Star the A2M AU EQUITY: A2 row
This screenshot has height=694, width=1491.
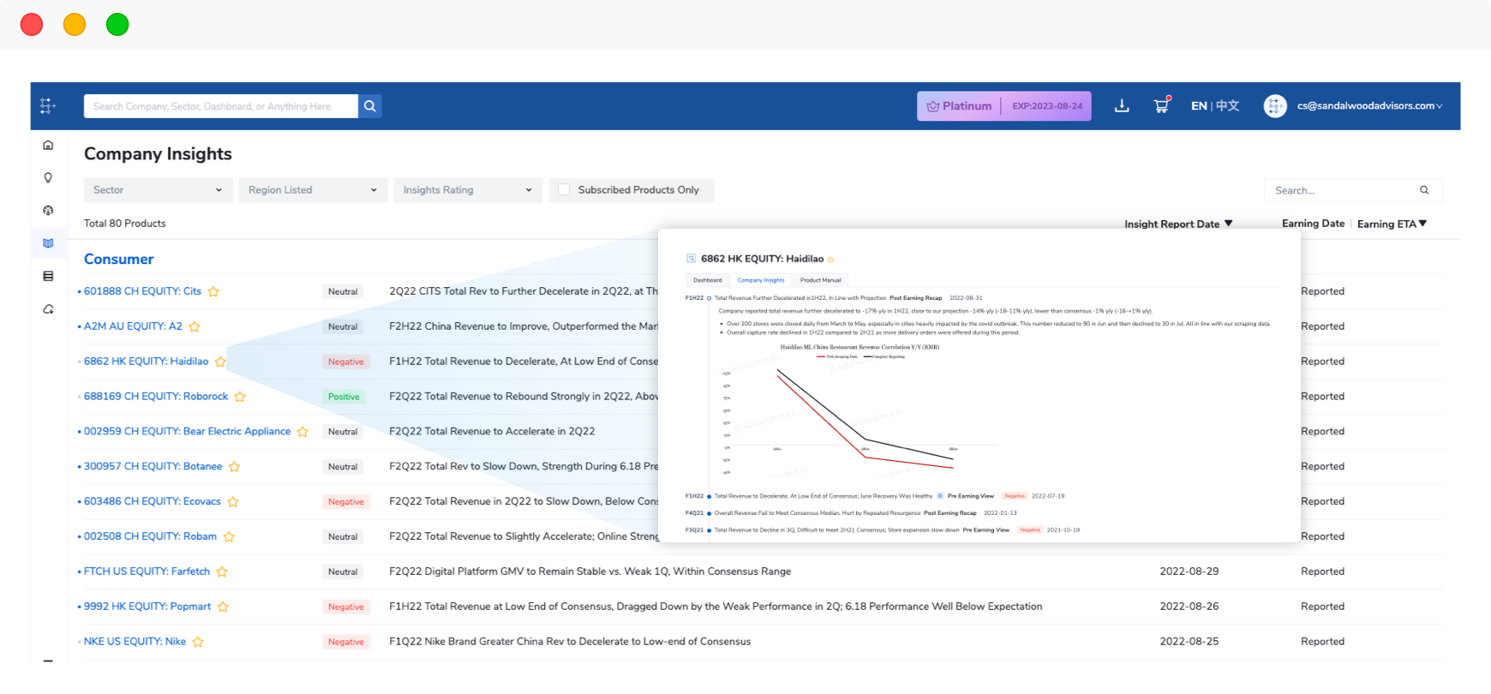pyautogui.click(x=195, y=326)
